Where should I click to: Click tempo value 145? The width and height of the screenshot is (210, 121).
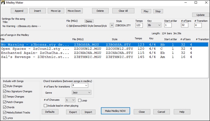(141, 57)
